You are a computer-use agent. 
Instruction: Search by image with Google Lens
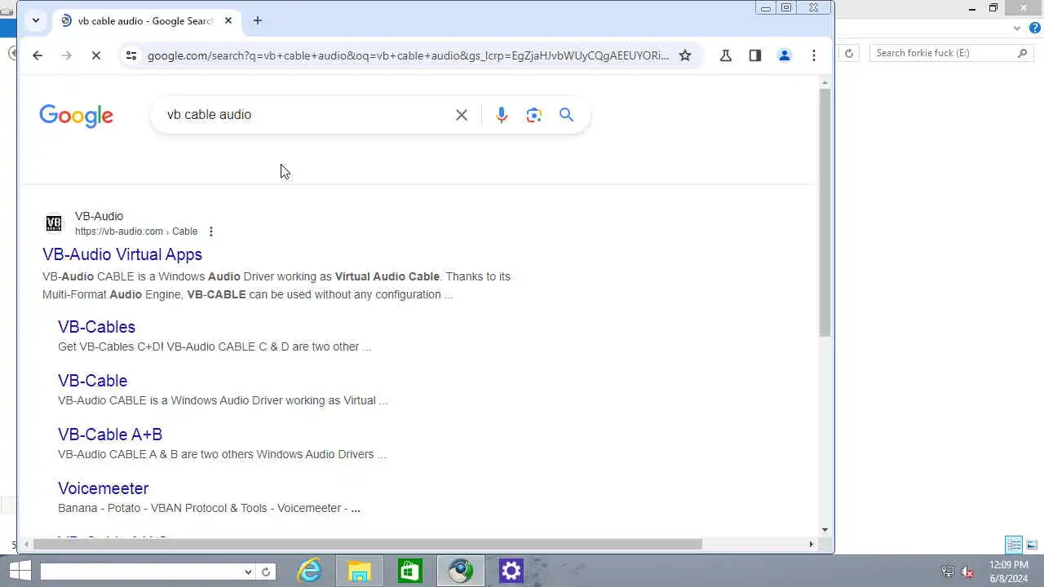(x=534, y=115)
